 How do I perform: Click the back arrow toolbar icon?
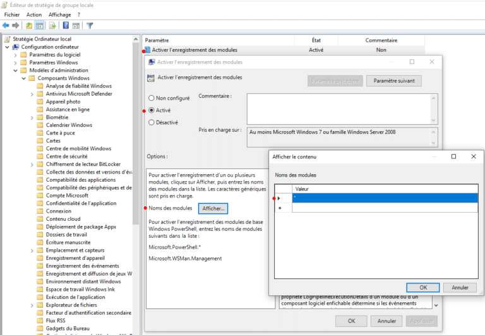tap(6, 25)
